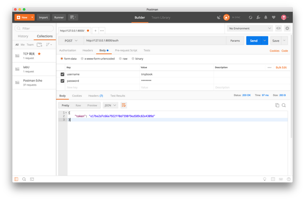The height and width of the screenshot is (200, 305).
Task: Open the Code link
Action: [285, 51]
